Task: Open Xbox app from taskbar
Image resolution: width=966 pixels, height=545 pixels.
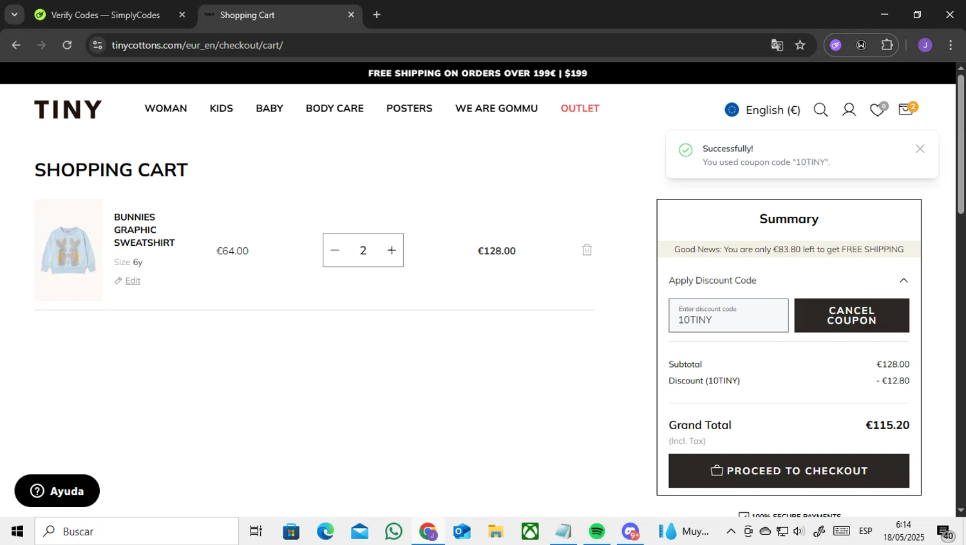Action: (x=530, y=531)
